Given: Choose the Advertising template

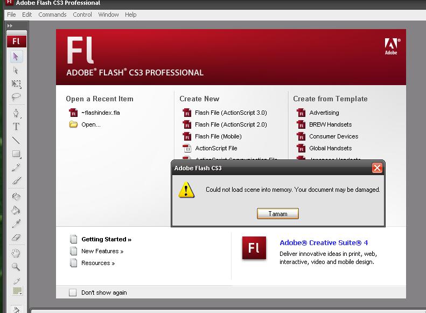Looking at the screenshot, I should [324, 113].
